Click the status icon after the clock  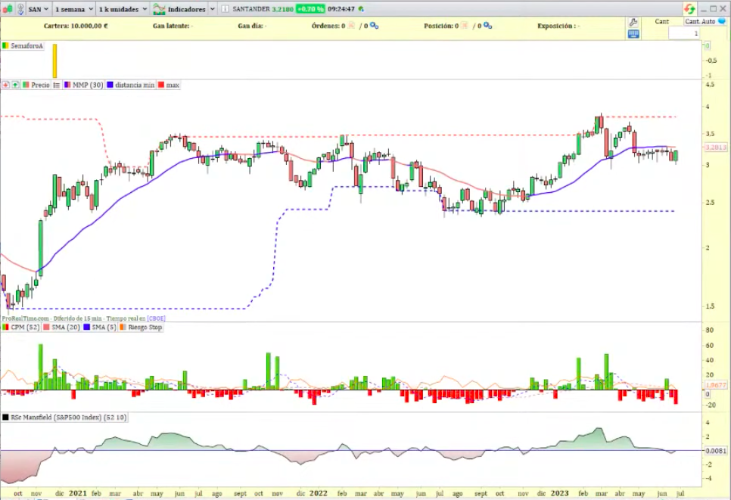[x=361, y=9]
